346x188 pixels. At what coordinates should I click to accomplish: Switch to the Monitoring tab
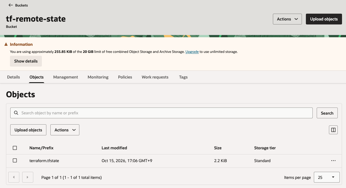[x=98, y=77]
